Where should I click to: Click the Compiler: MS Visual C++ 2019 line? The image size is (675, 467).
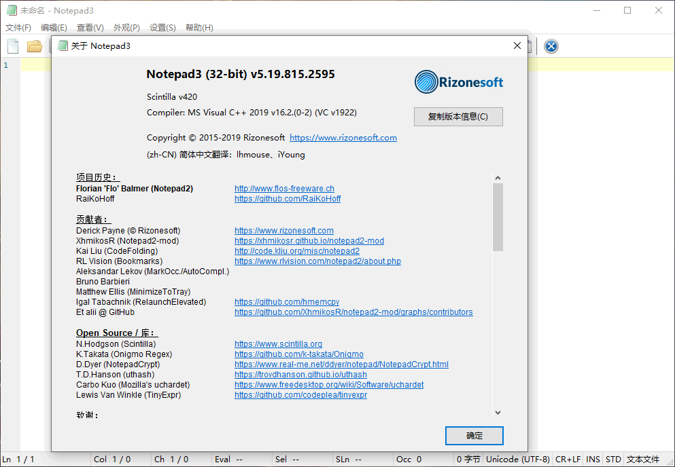point(252,113)
